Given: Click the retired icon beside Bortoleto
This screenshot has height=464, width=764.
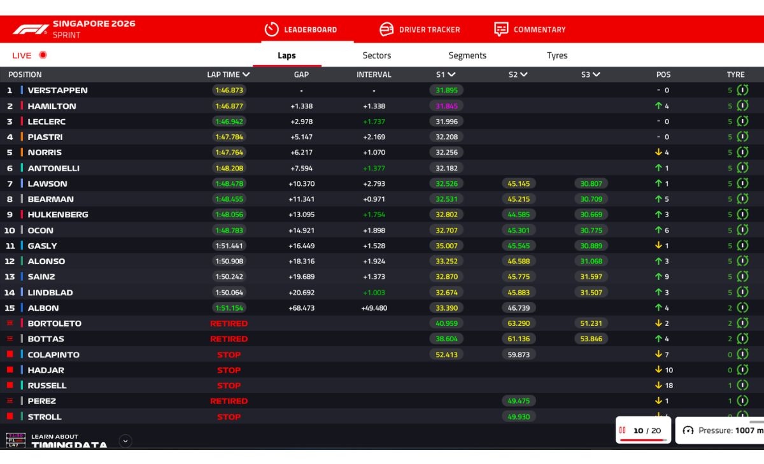Looking at the screenshot, I should (10, 323).
